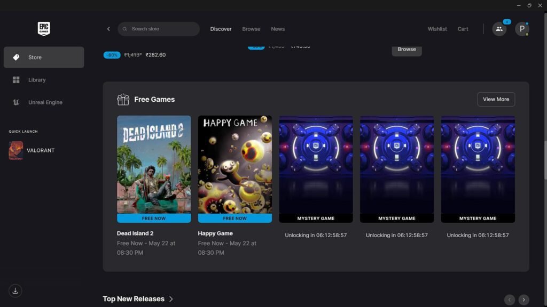Restore down the launcher window
Screen dimensions: 547x307
[529, 5]
